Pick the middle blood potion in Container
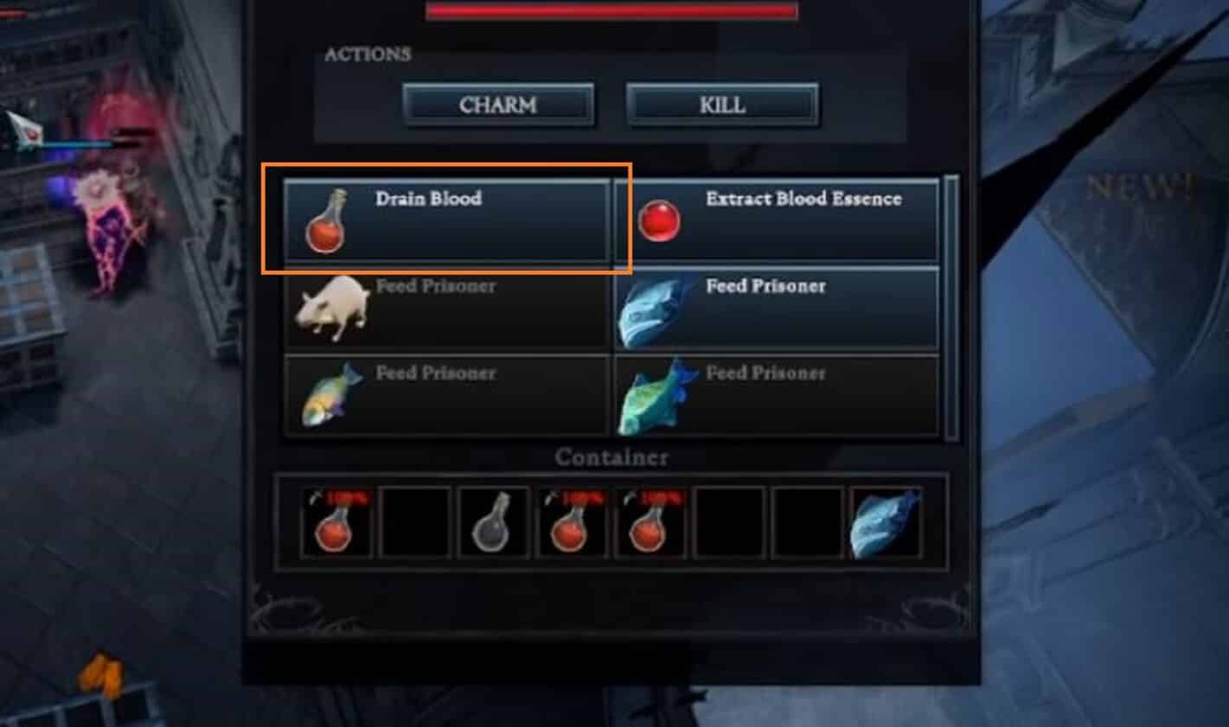 click(572, 523)
